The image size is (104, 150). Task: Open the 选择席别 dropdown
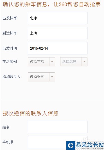pos(74,62)
